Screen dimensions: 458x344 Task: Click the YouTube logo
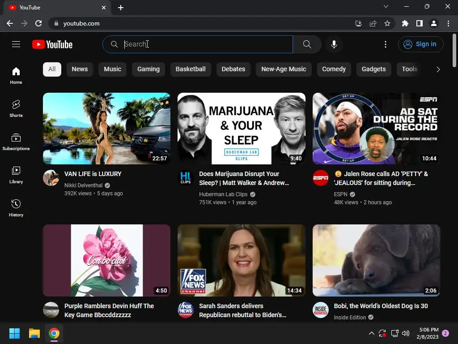click(52, 44)
